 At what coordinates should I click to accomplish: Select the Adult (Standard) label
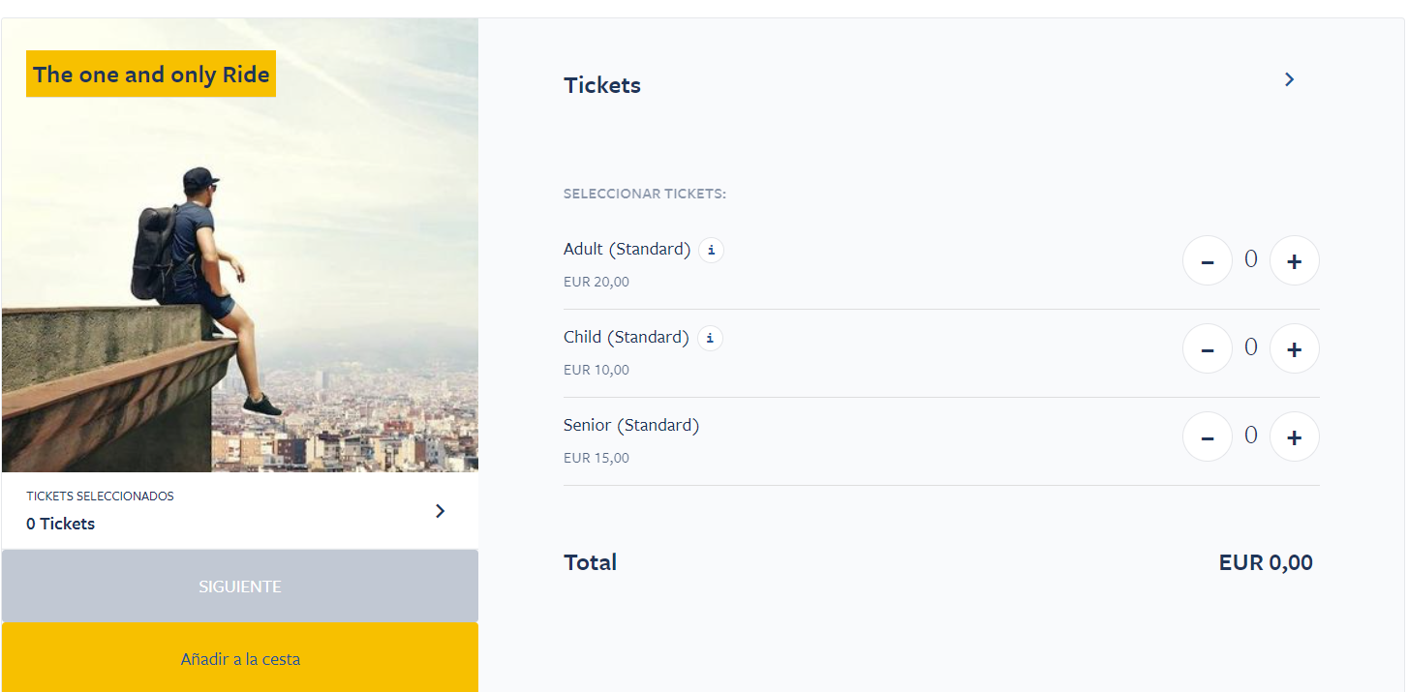pos(627,249)
